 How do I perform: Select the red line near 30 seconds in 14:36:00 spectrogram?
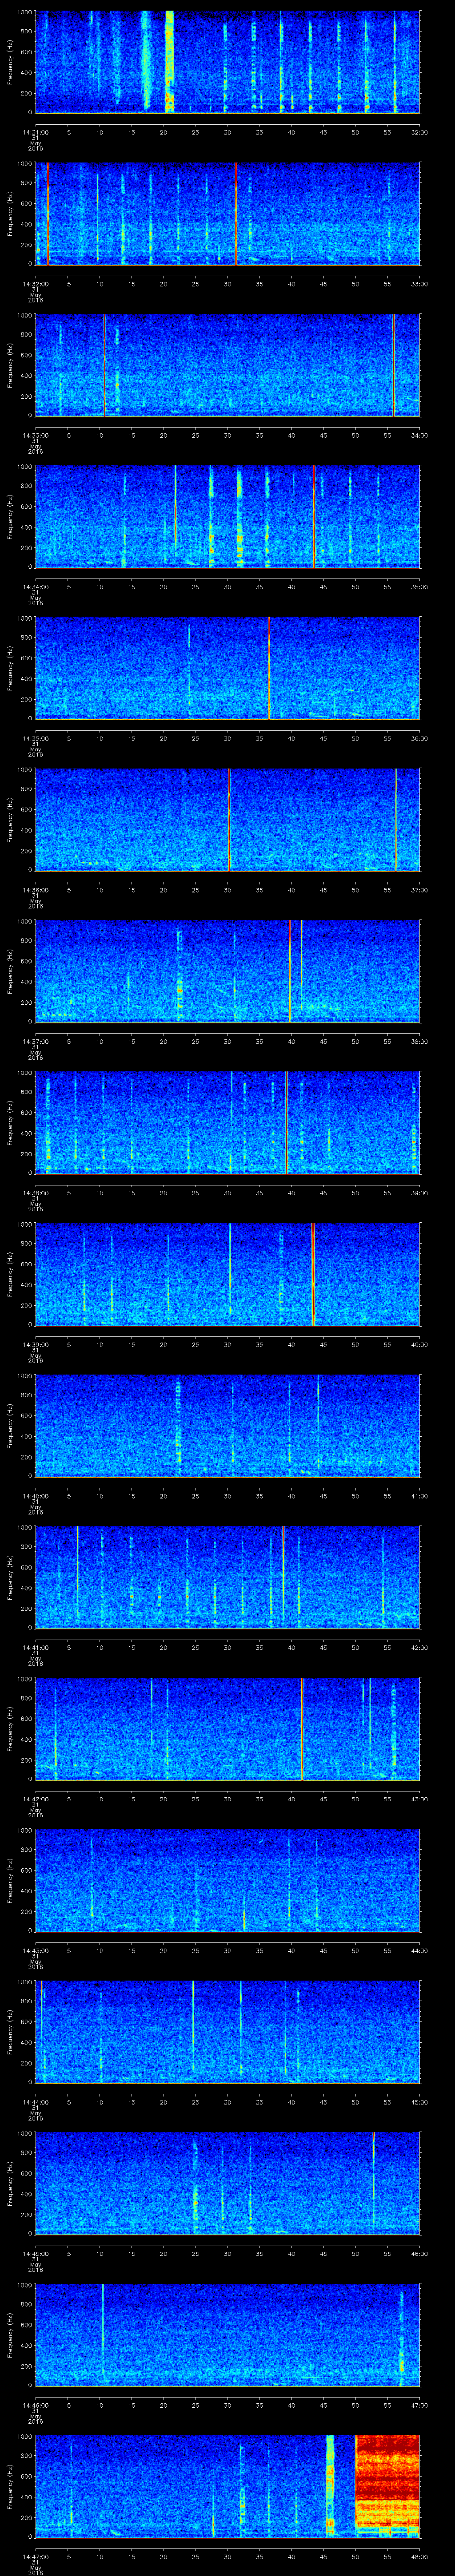click(x=229, y=819)
